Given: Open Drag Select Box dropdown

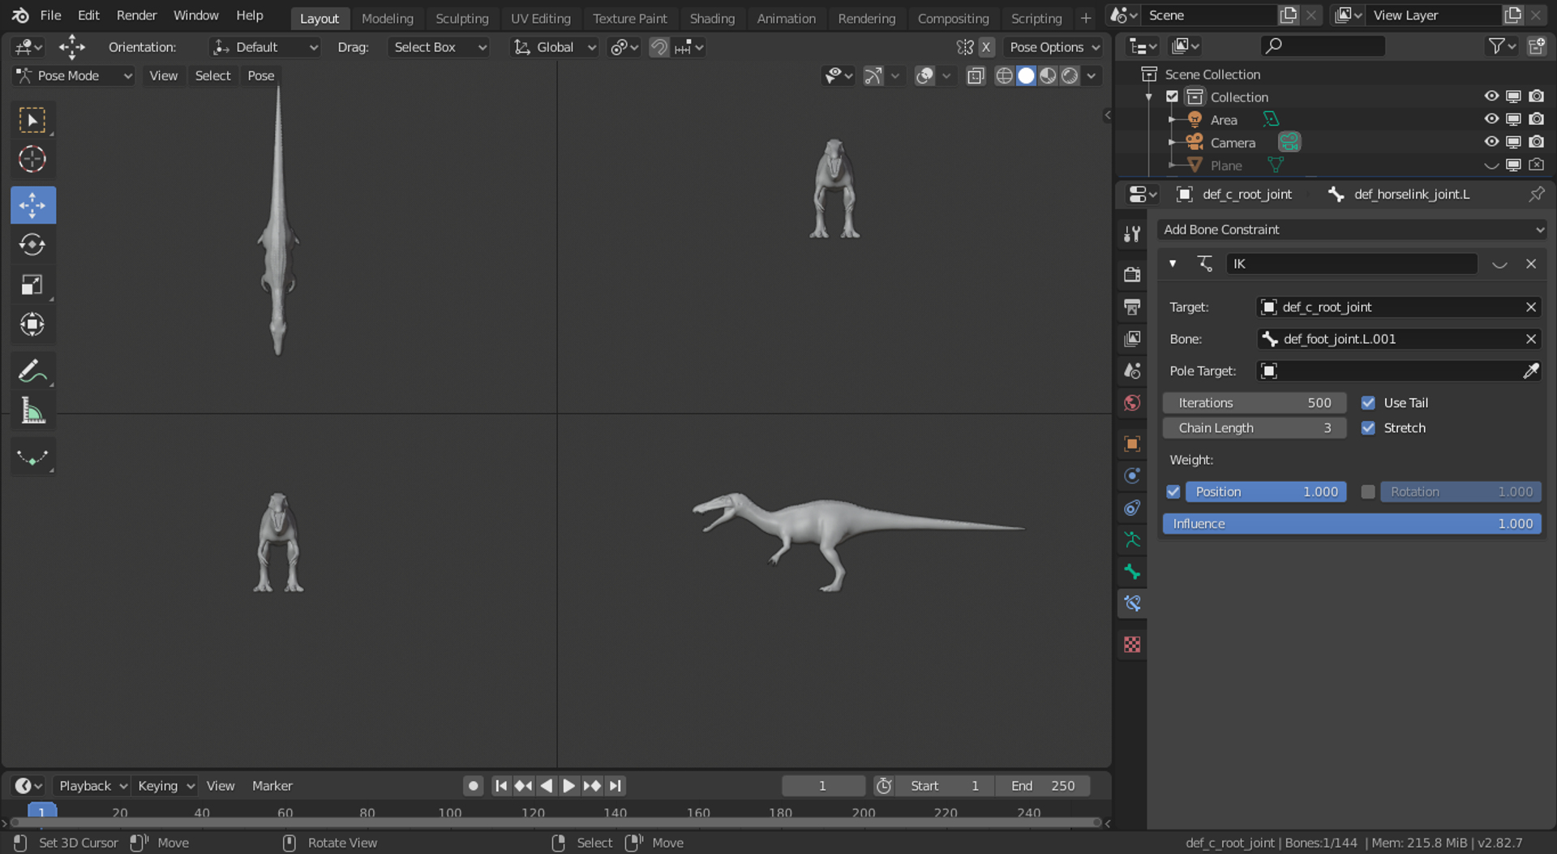Looking at the screenshot, I should pos(439,47).
